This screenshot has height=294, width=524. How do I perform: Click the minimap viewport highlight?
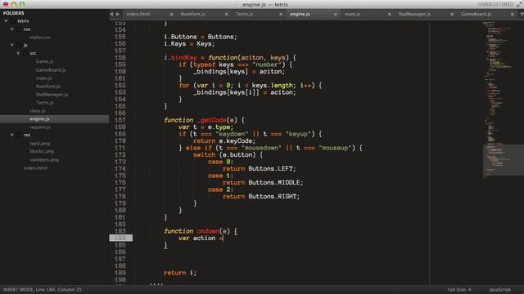504,160
